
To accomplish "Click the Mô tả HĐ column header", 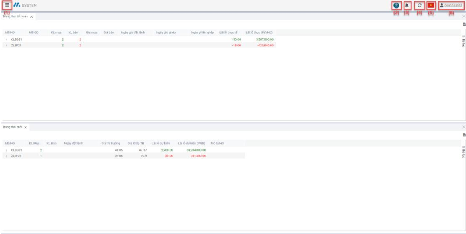I will (217, 143).
